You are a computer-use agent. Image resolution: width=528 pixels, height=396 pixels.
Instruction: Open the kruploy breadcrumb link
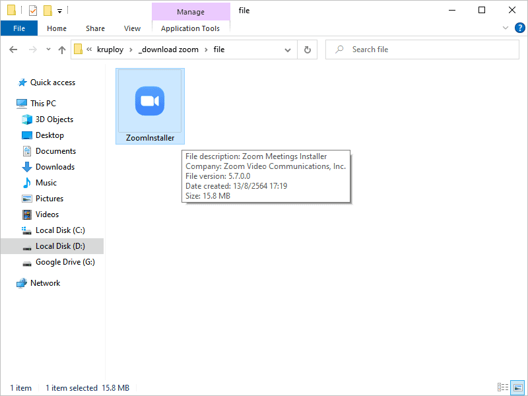[x=110, y=49]
